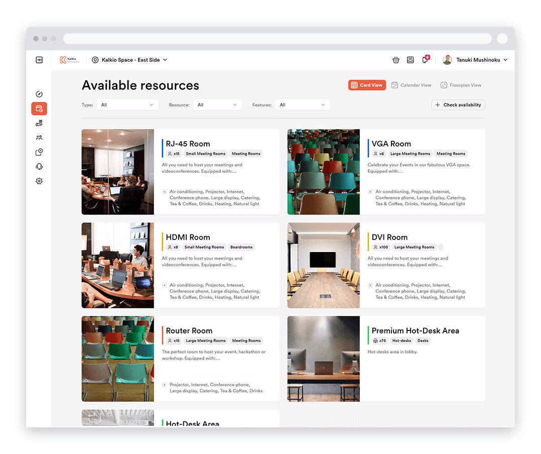Click Small Meeting Rooms tag on RJ-45 Room
541x454 pixels.
pos(205,154)
